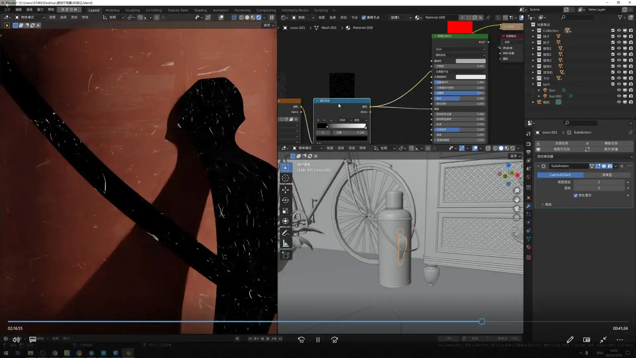The height and width of the screenshot is (358, 636).
Task: Open the Geometry Nodes workspace tab
Action: (x=295, y=10)
